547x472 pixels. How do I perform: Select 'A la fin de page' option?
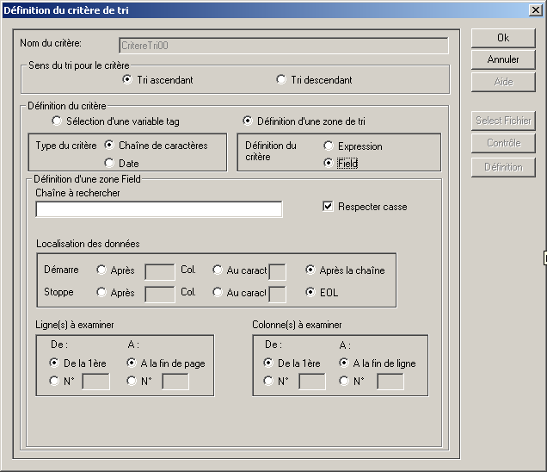pos(132,363)
